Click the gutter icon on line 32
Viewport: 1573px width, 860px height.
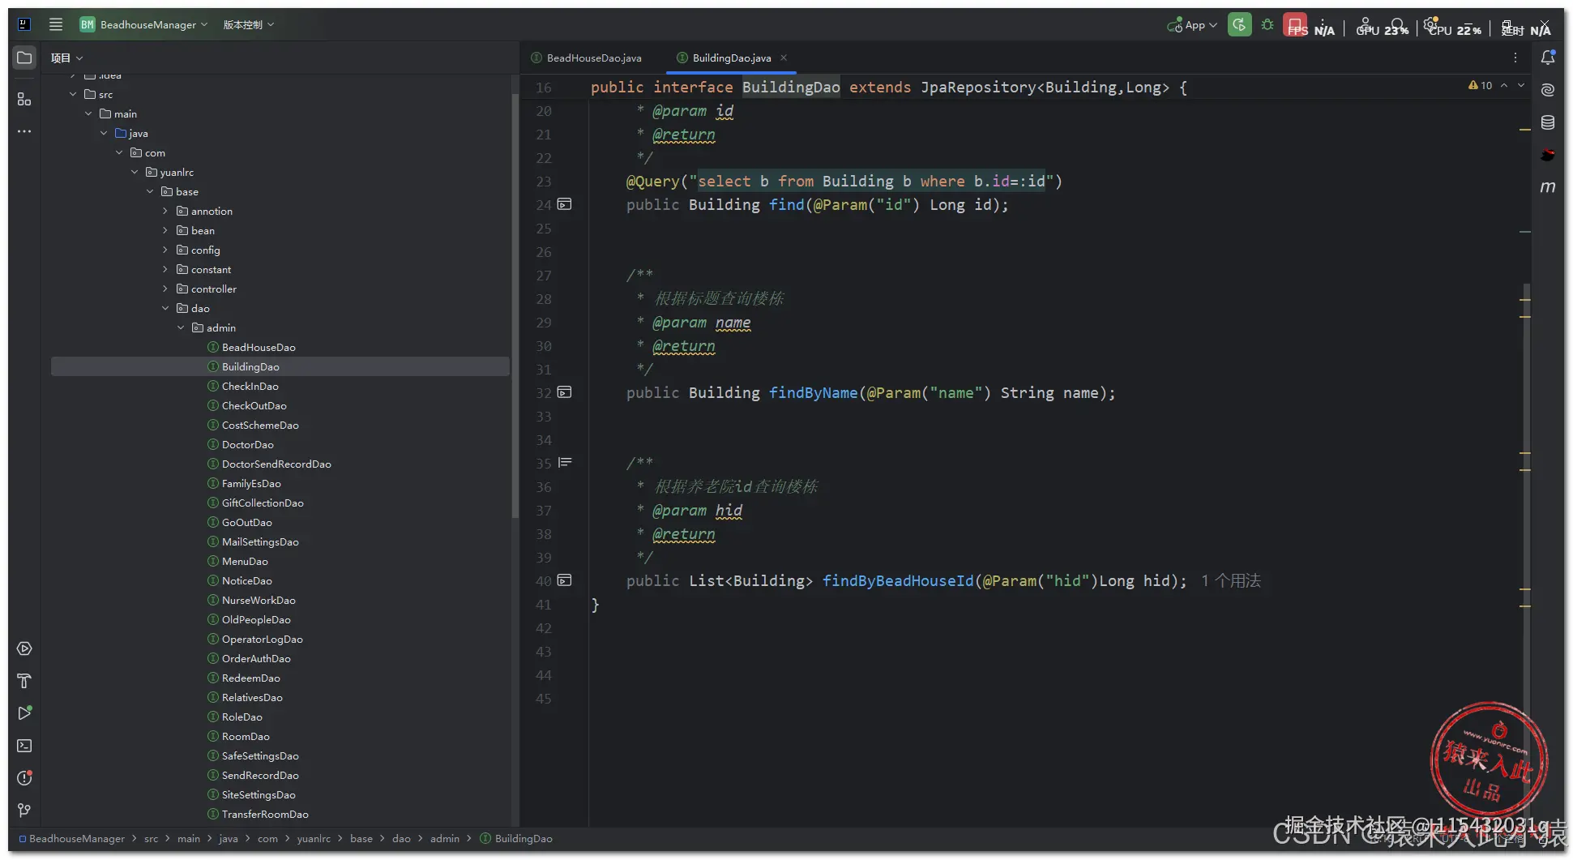(565, 392)
